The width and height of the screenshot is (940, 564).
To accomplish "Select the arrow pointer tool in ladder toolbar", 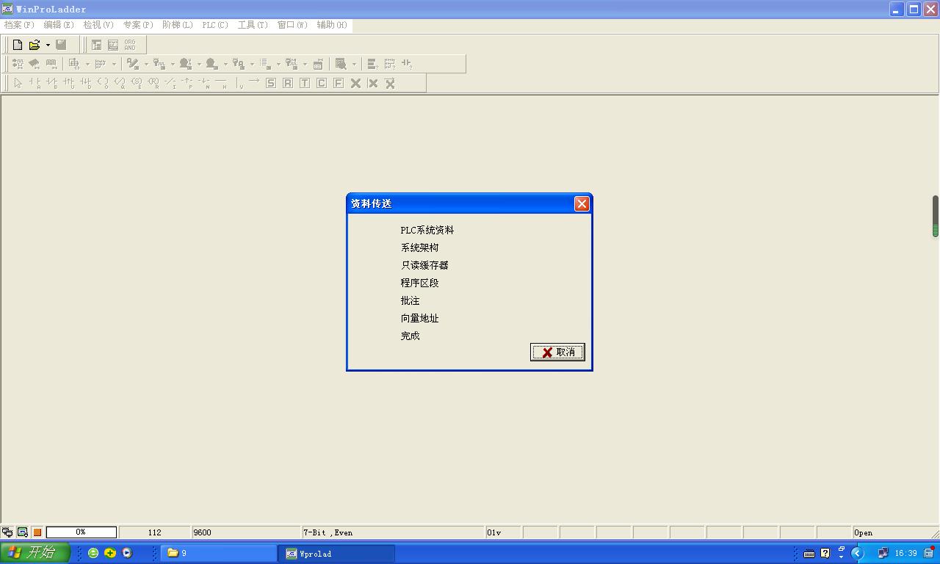I will (18, 83).
